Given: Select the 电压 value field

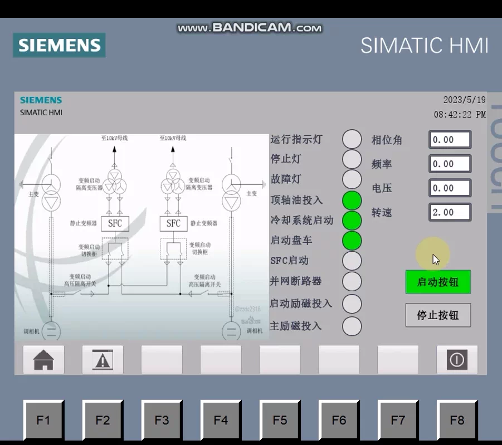Looking at the screenshot, I should pyautogui.click(x=450, y=188).
